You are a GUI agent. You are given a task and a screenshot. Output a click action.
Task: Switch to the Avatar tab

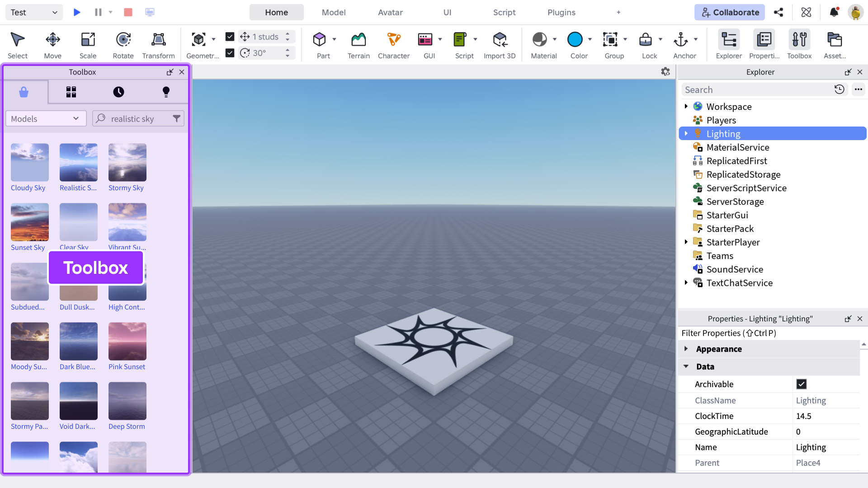tap(390, 12)
